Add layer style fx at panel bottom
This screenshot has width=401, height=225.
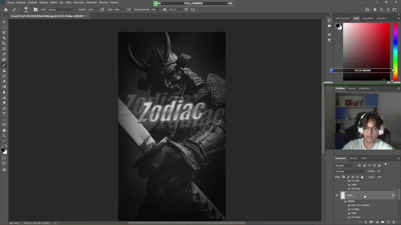[366, 222]
